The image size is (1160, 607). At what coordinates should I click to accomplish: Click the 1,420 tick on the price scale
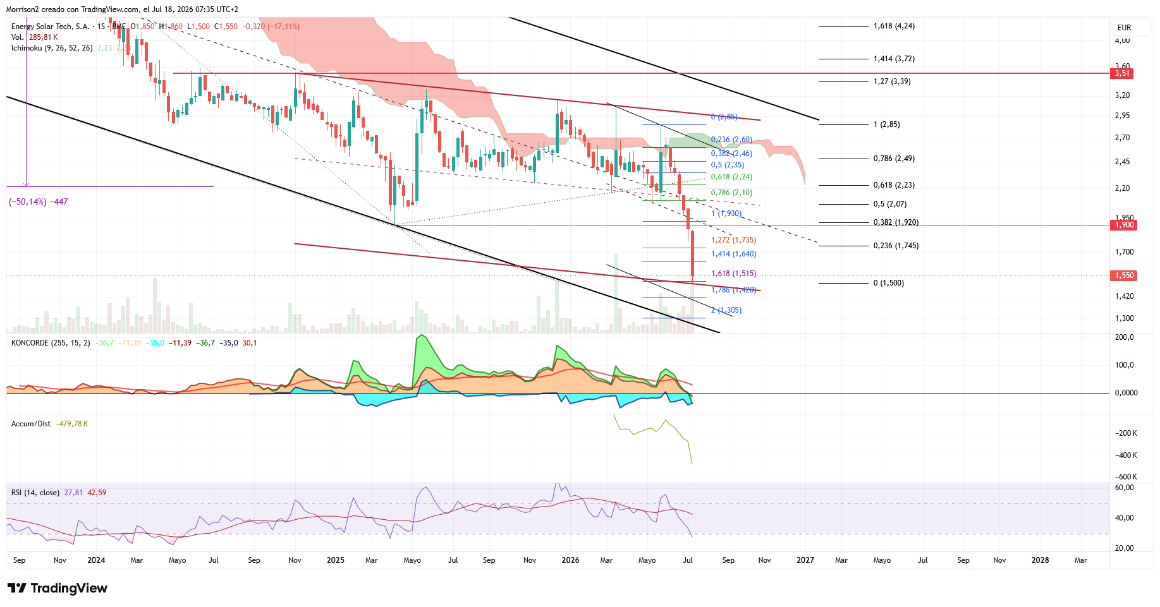click(x=1125, y=296)
